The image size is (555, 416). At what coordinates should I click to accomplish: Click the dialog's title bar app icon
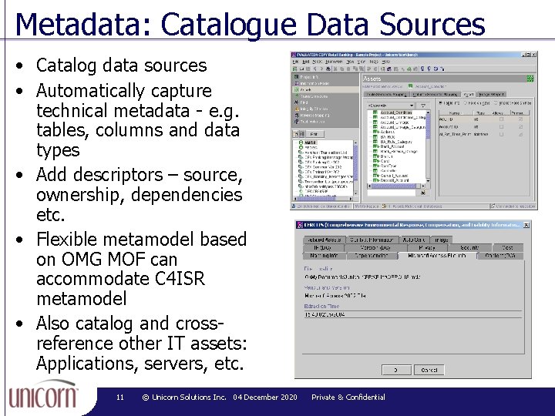click(x=299, y=225)
